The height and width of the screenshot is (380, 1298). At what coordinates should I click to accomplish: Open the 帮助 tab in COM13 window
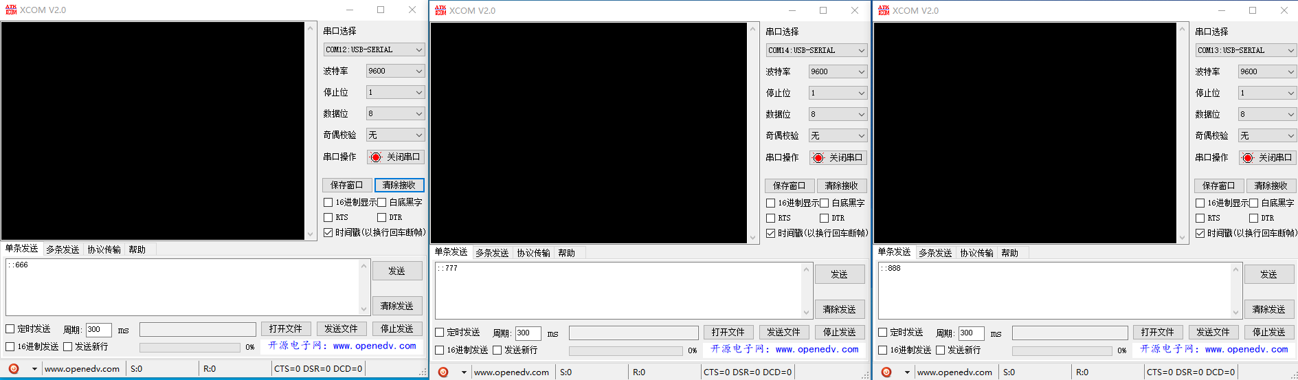pos(1010,253)
